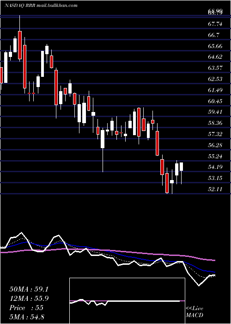The width and height of the screenshot is (231, 324).
Task: Click the 57.32 price axis label
Action: 215,134
